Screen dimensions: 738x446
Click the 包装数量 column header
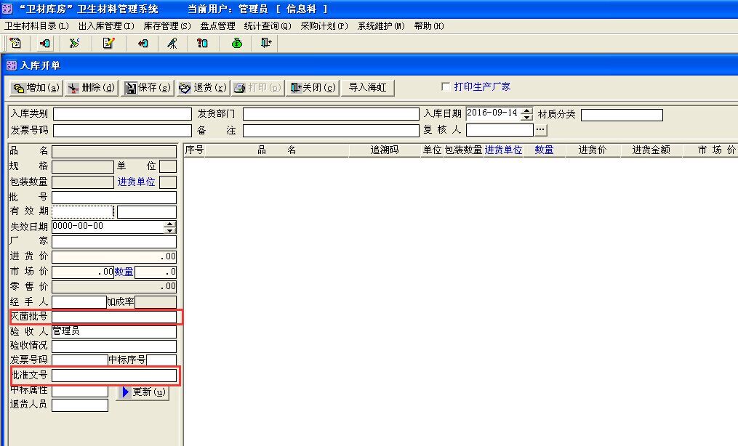coord(464,150)
